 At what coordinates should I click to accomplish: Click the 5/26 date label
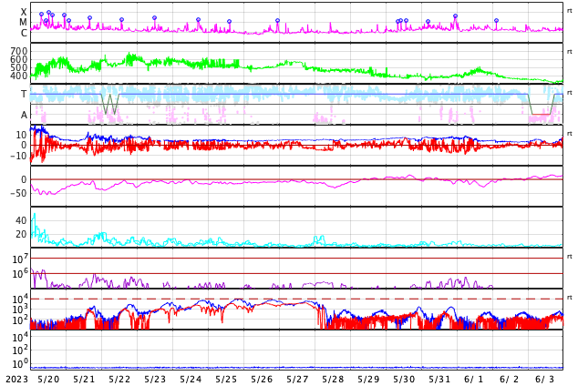click(x=262, y=380)
